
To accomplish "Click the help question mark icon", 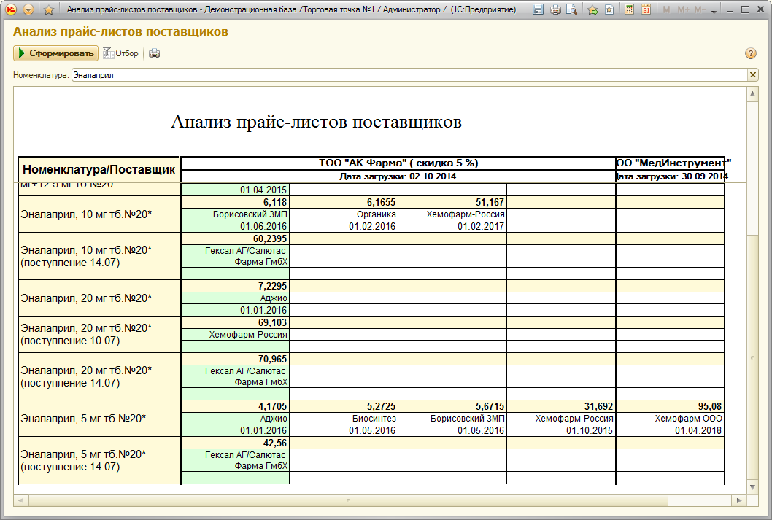I will 750,53.
